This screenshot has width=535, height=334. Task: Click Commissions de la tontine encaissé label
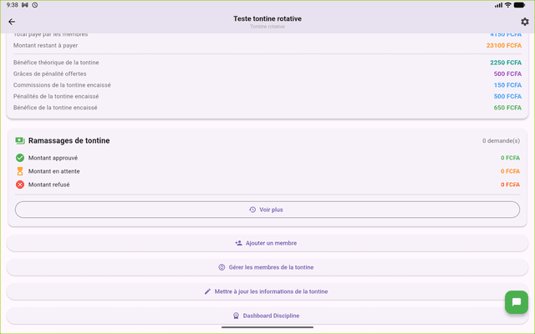click(62, 85)
